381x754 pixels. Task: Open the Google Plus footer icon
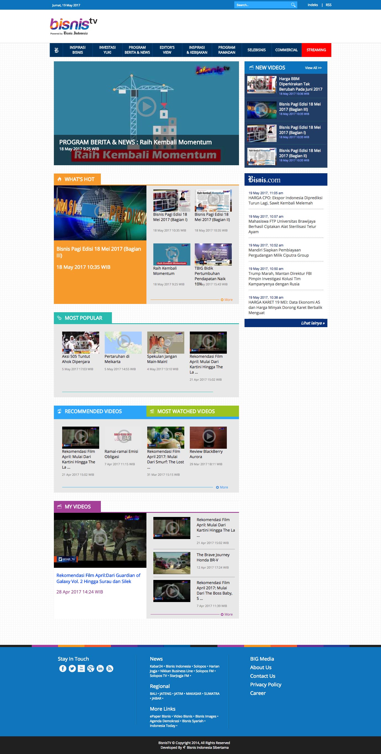91,669
